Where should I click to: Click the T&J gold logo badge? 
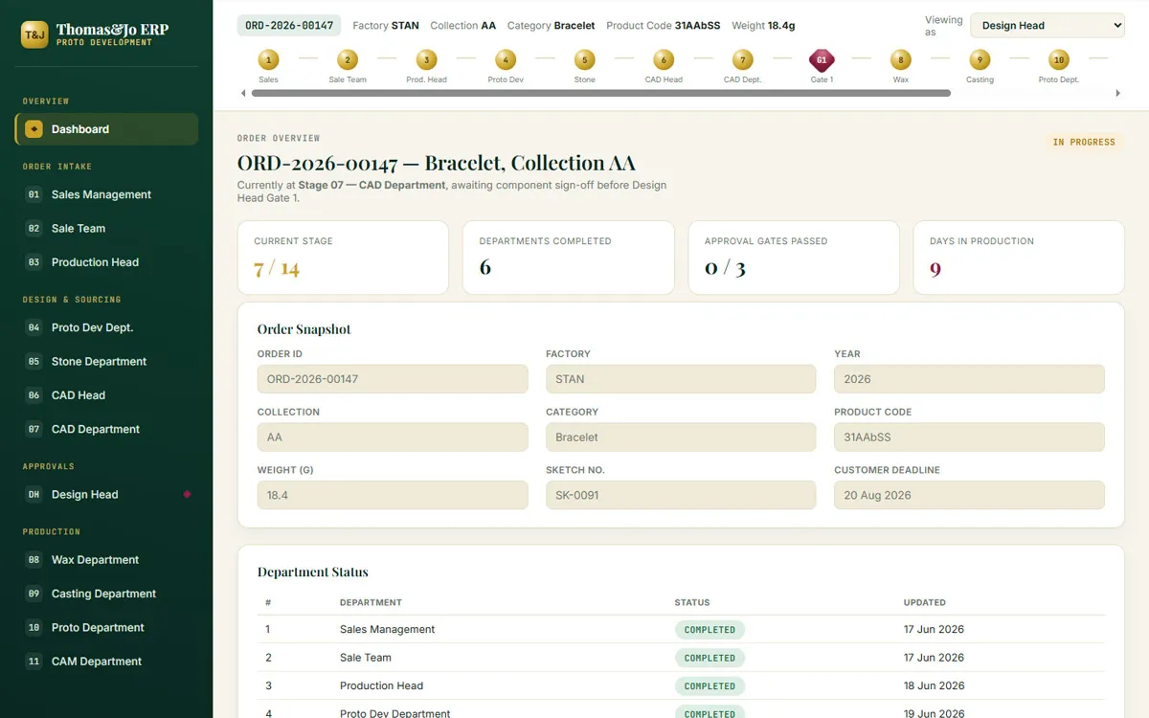(34, 34)
